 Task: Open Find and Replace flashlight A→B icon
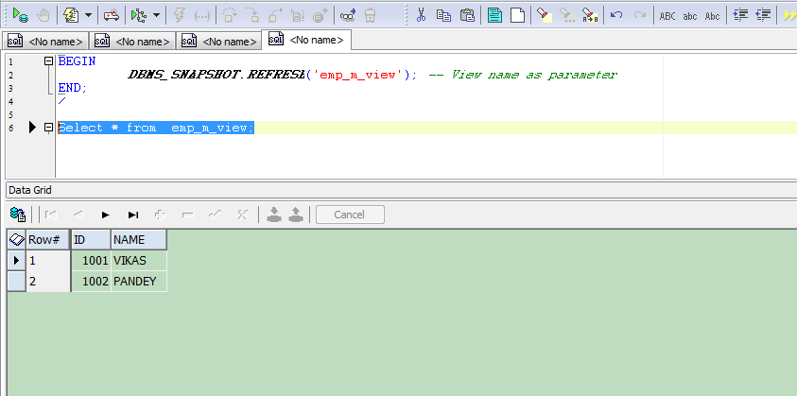[589, 15]
